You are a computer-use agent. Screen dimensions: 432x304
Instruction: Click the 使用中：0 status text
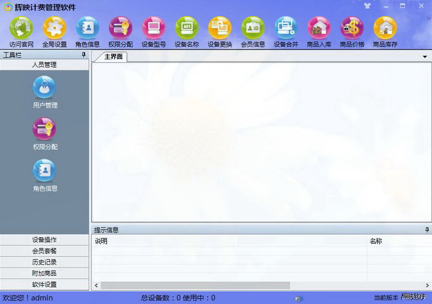click(x=199, y=298)
